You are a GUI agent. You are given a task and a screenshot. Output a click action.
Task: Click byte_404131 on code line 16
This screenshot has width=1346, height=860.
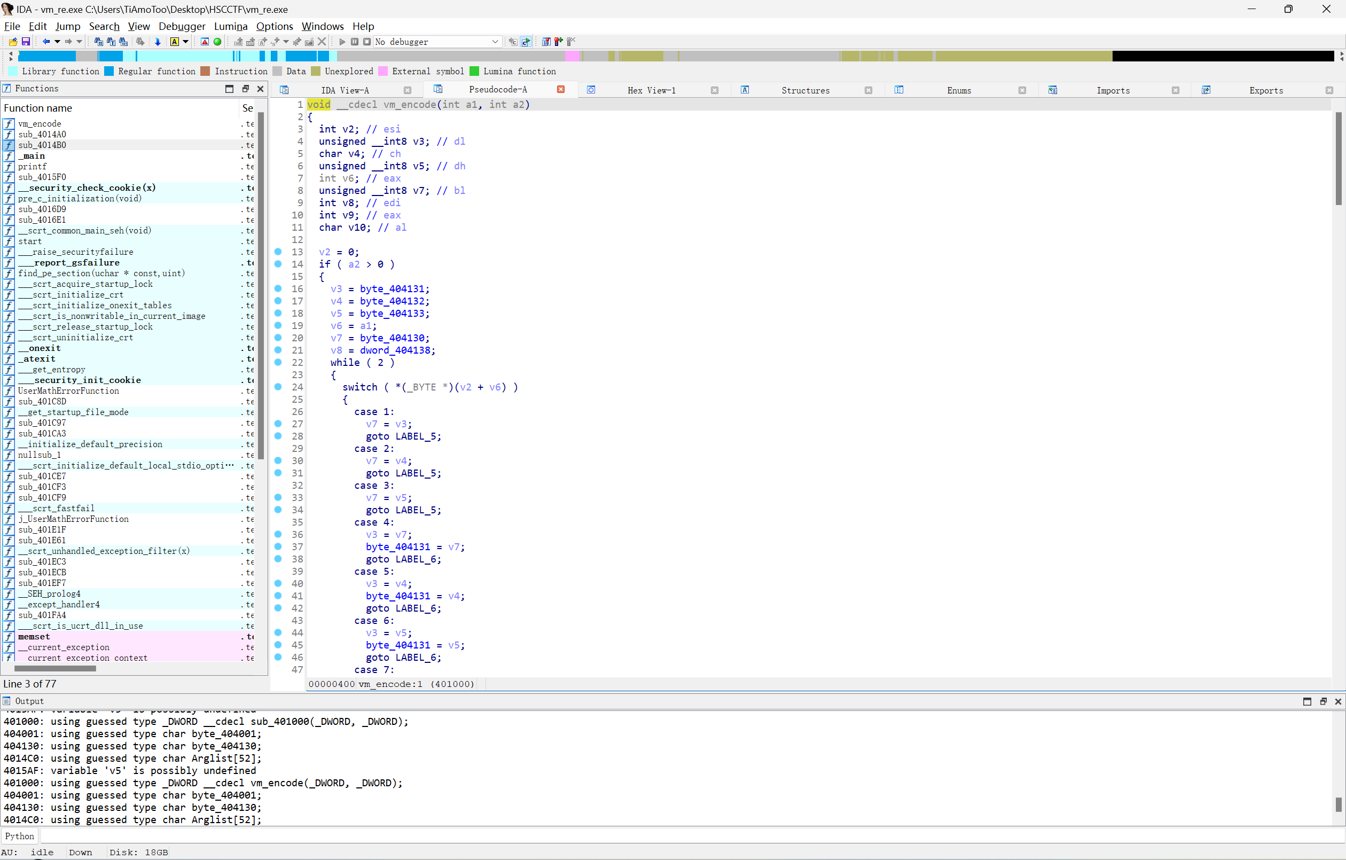click(392, 289)
